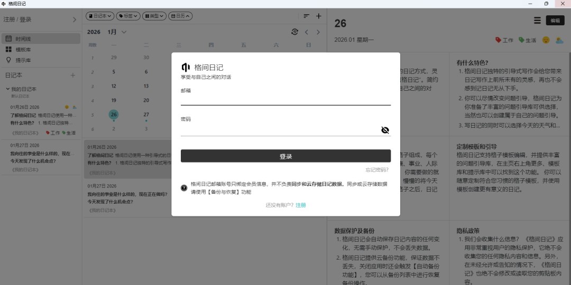Click the red 工作 tag in diary header
This screenshot has width=571, height=285.
pyautogui.click(x=504, y=40)
